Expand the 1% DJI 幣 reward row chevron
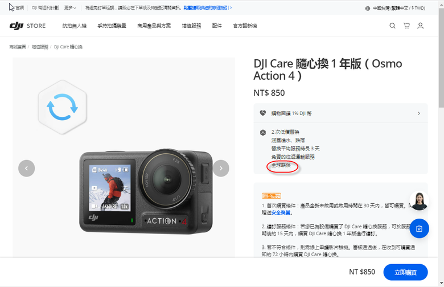The height and width of the screenshot is (287, 444). [419, 113]
